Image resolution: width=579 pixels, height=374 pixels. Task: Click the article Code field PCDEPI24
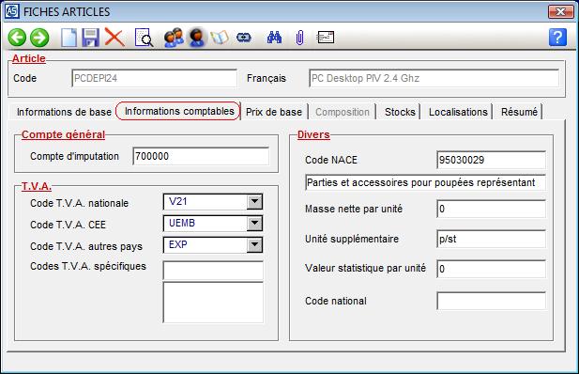tap(154, 78)
